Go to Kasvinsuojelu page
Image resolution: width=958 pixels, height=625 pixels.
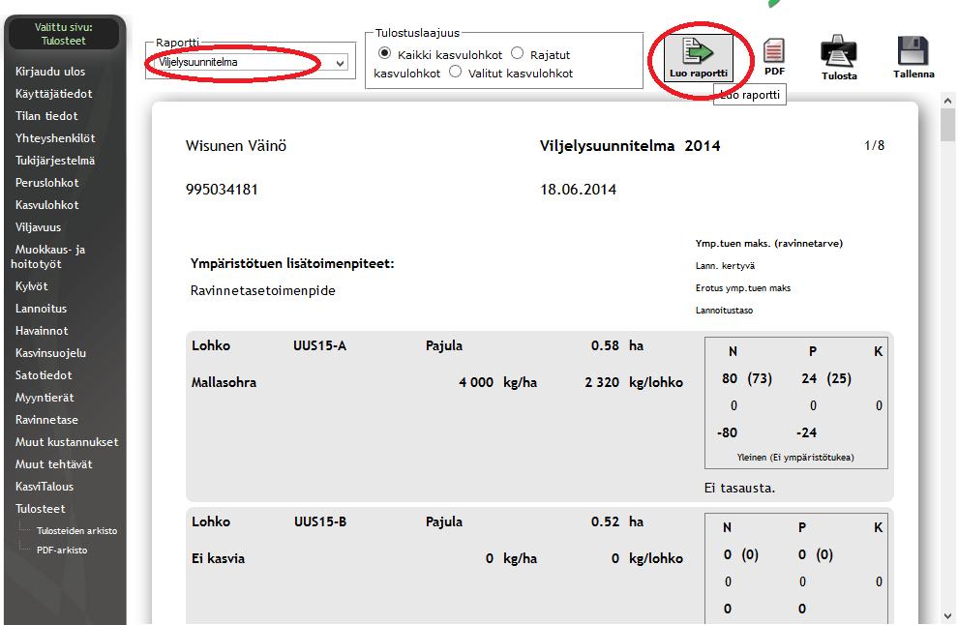tap(50, 353)
